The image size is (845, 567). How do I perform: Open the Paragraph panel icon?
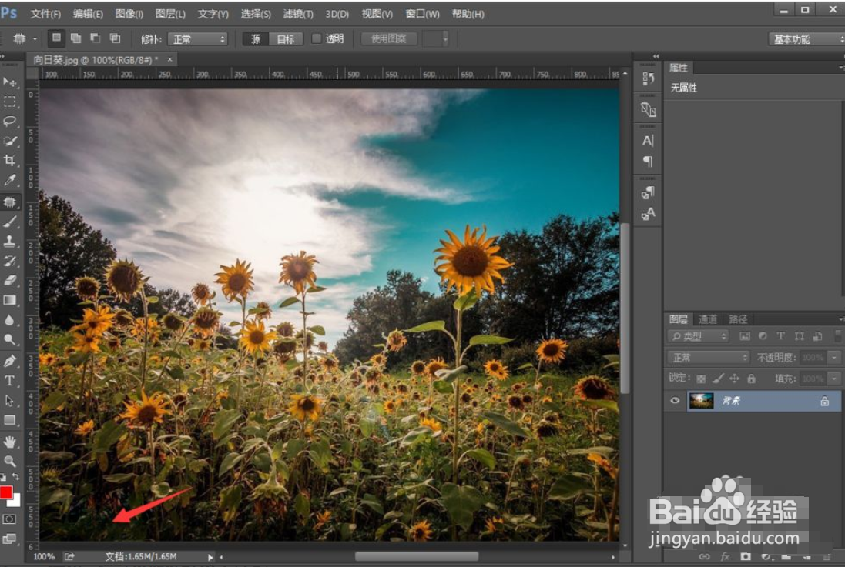pyautogui.click(x=648, y=161)
